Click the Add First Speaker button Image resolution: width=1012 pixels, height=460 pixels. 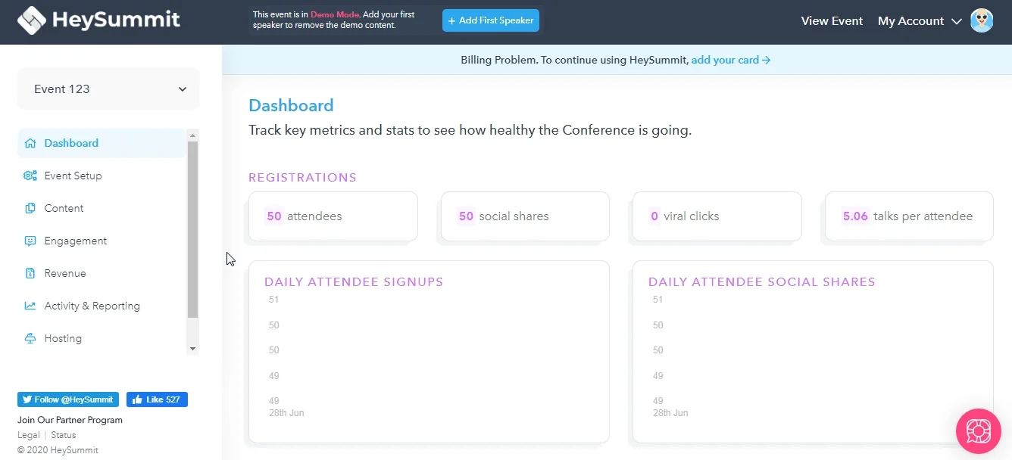pyautogui.click(x=491, y=20)
